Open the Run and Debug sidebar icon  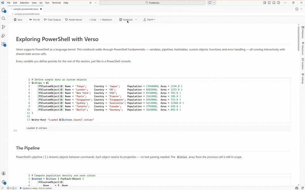(x=4, y=36)
